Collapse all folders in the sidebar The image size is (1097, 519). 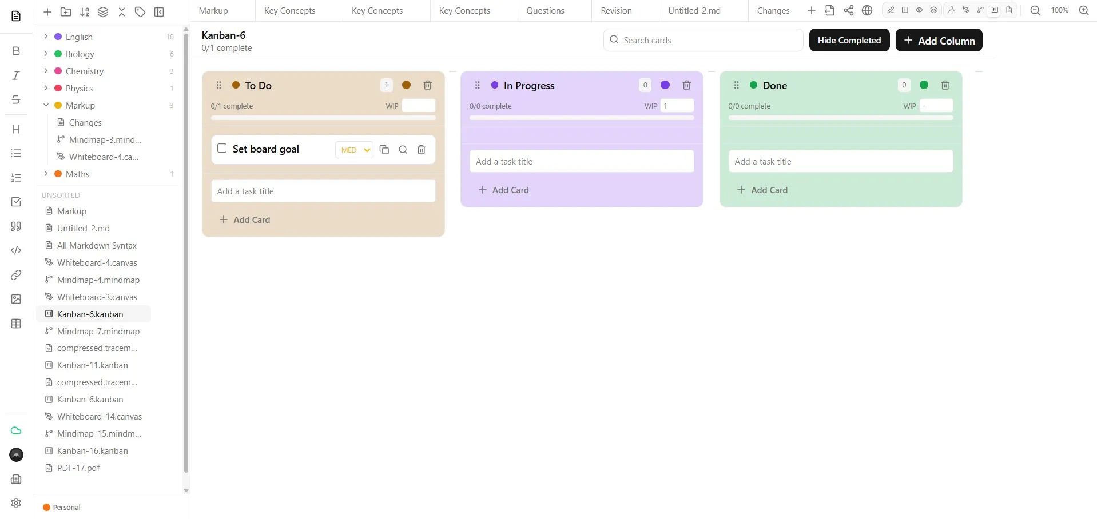click(x=122, y=11)
